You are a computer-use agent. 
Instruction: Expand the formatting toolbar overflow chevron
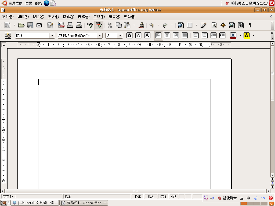(x=272, y=33)
